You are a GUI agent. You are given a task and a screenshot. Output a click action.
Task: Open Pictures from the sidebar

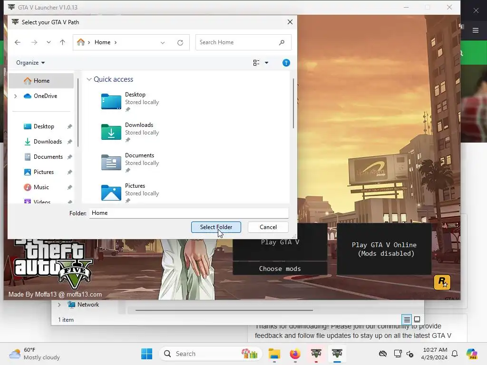pos(39,172)
